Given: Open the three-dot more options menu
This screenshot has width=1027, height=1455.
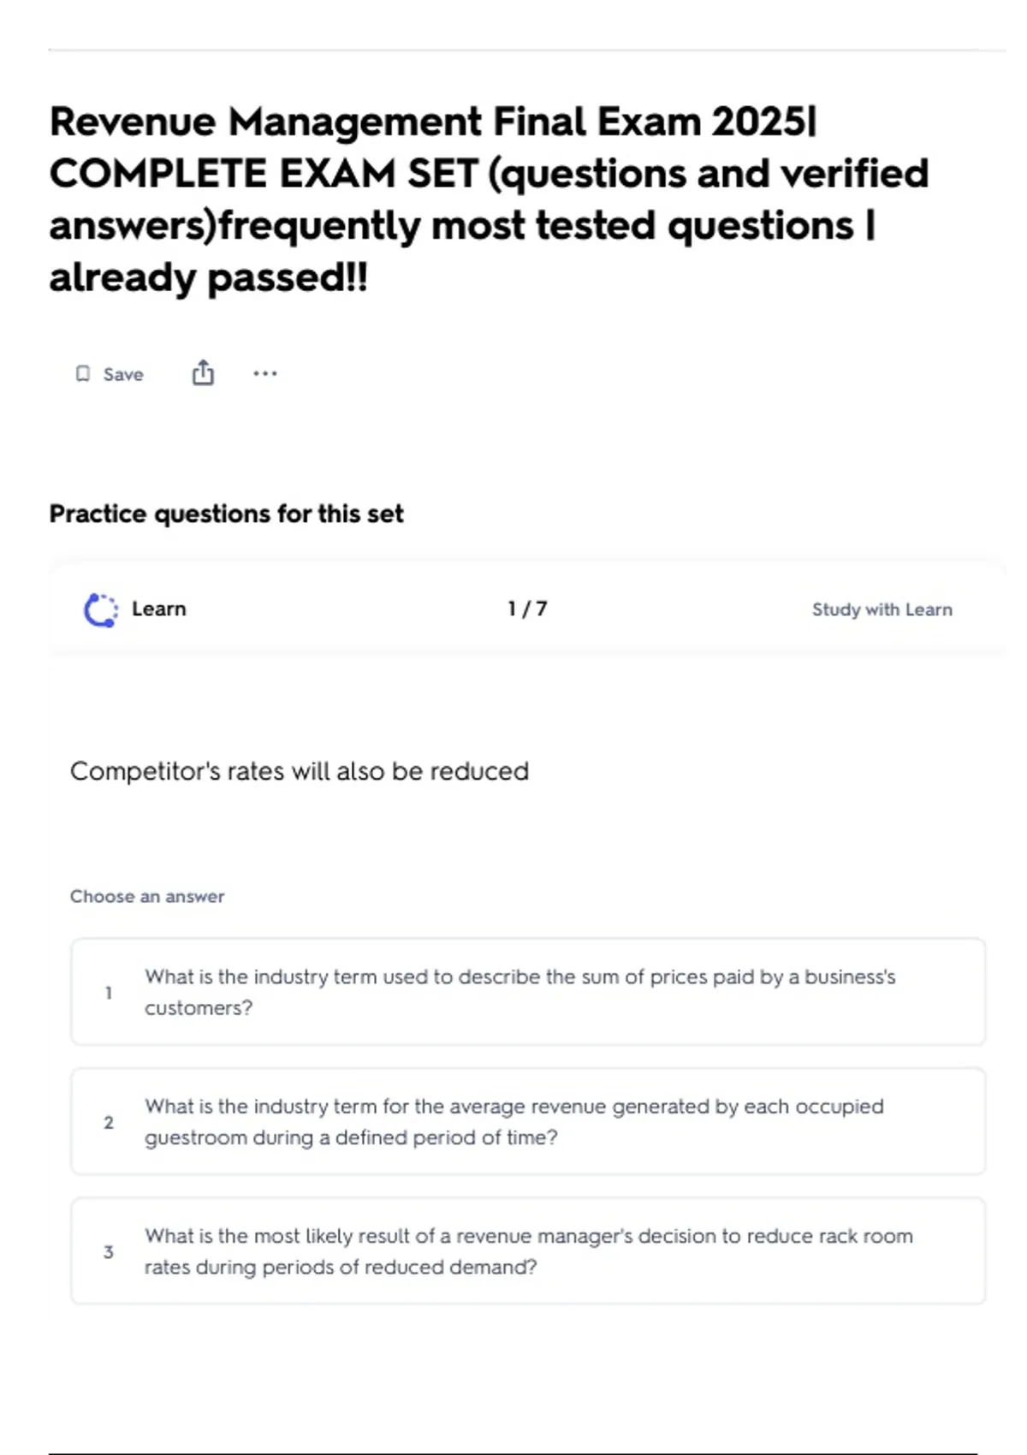Looking at the screenshot, I should (x=265, y=373).
